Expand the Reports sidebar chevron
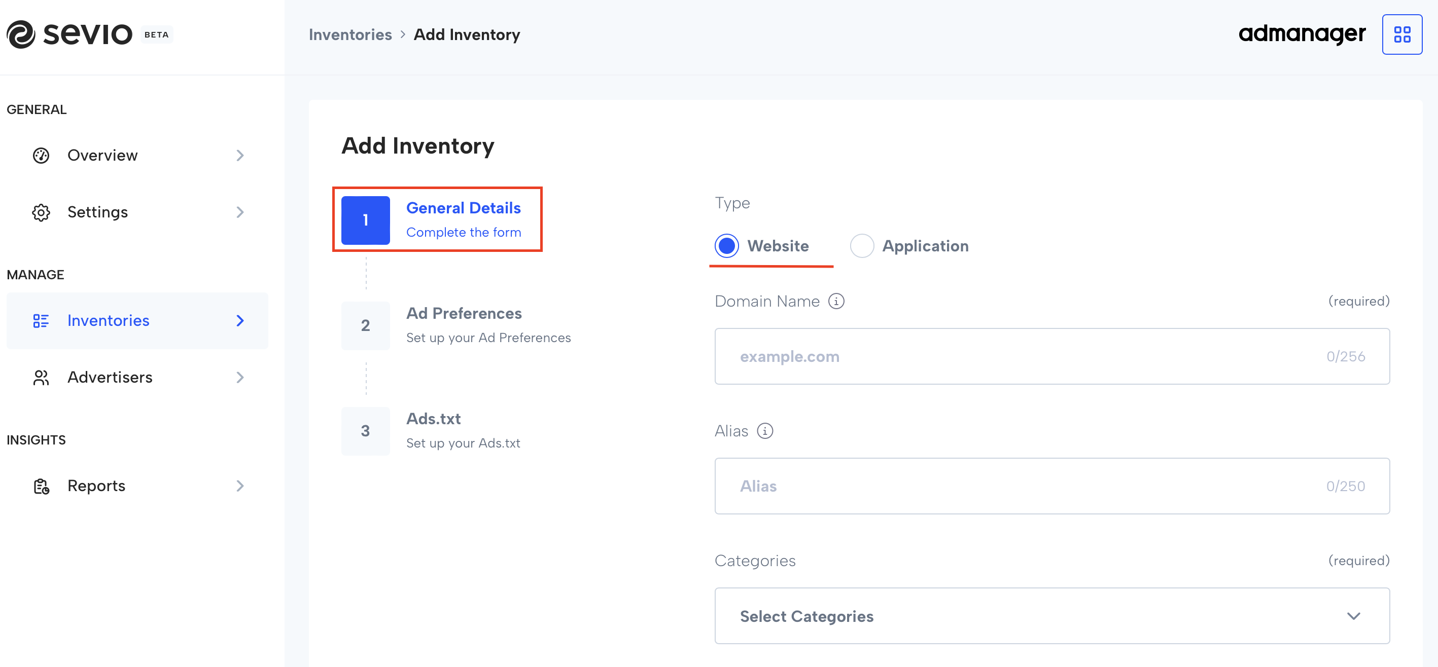This screenshot has height=667, width=1438. pos(240,486)
